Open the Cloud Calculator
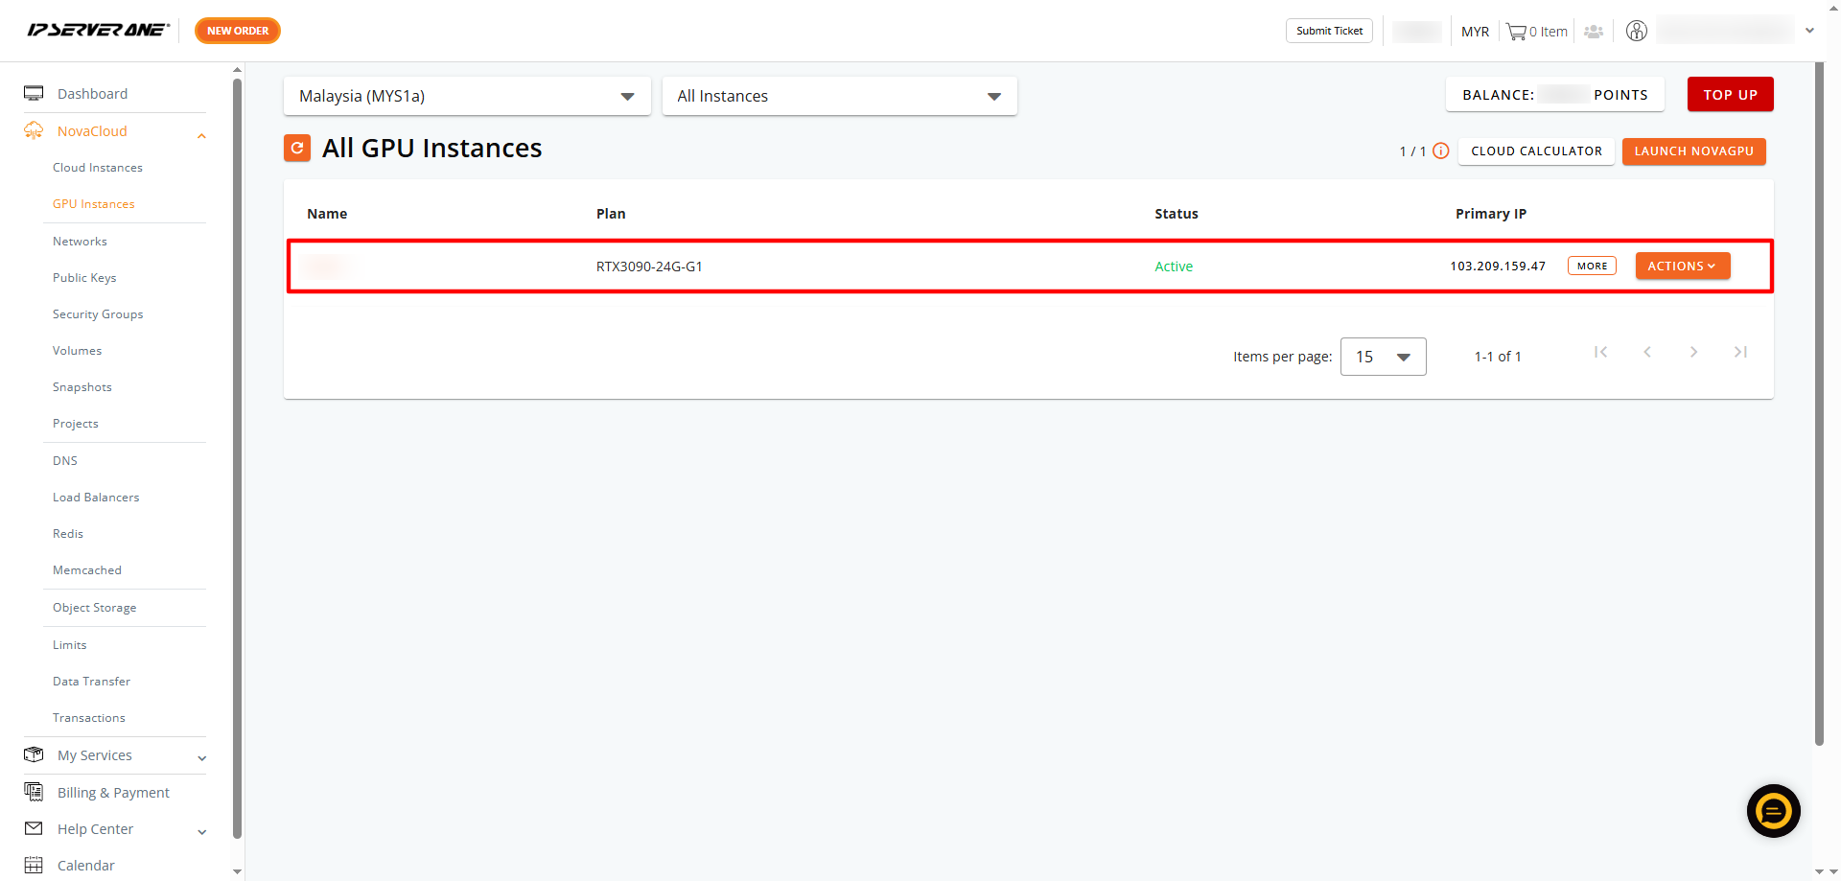Image resolution: width=1841 pixels, height=881 pixels. tap(1536, 151)
